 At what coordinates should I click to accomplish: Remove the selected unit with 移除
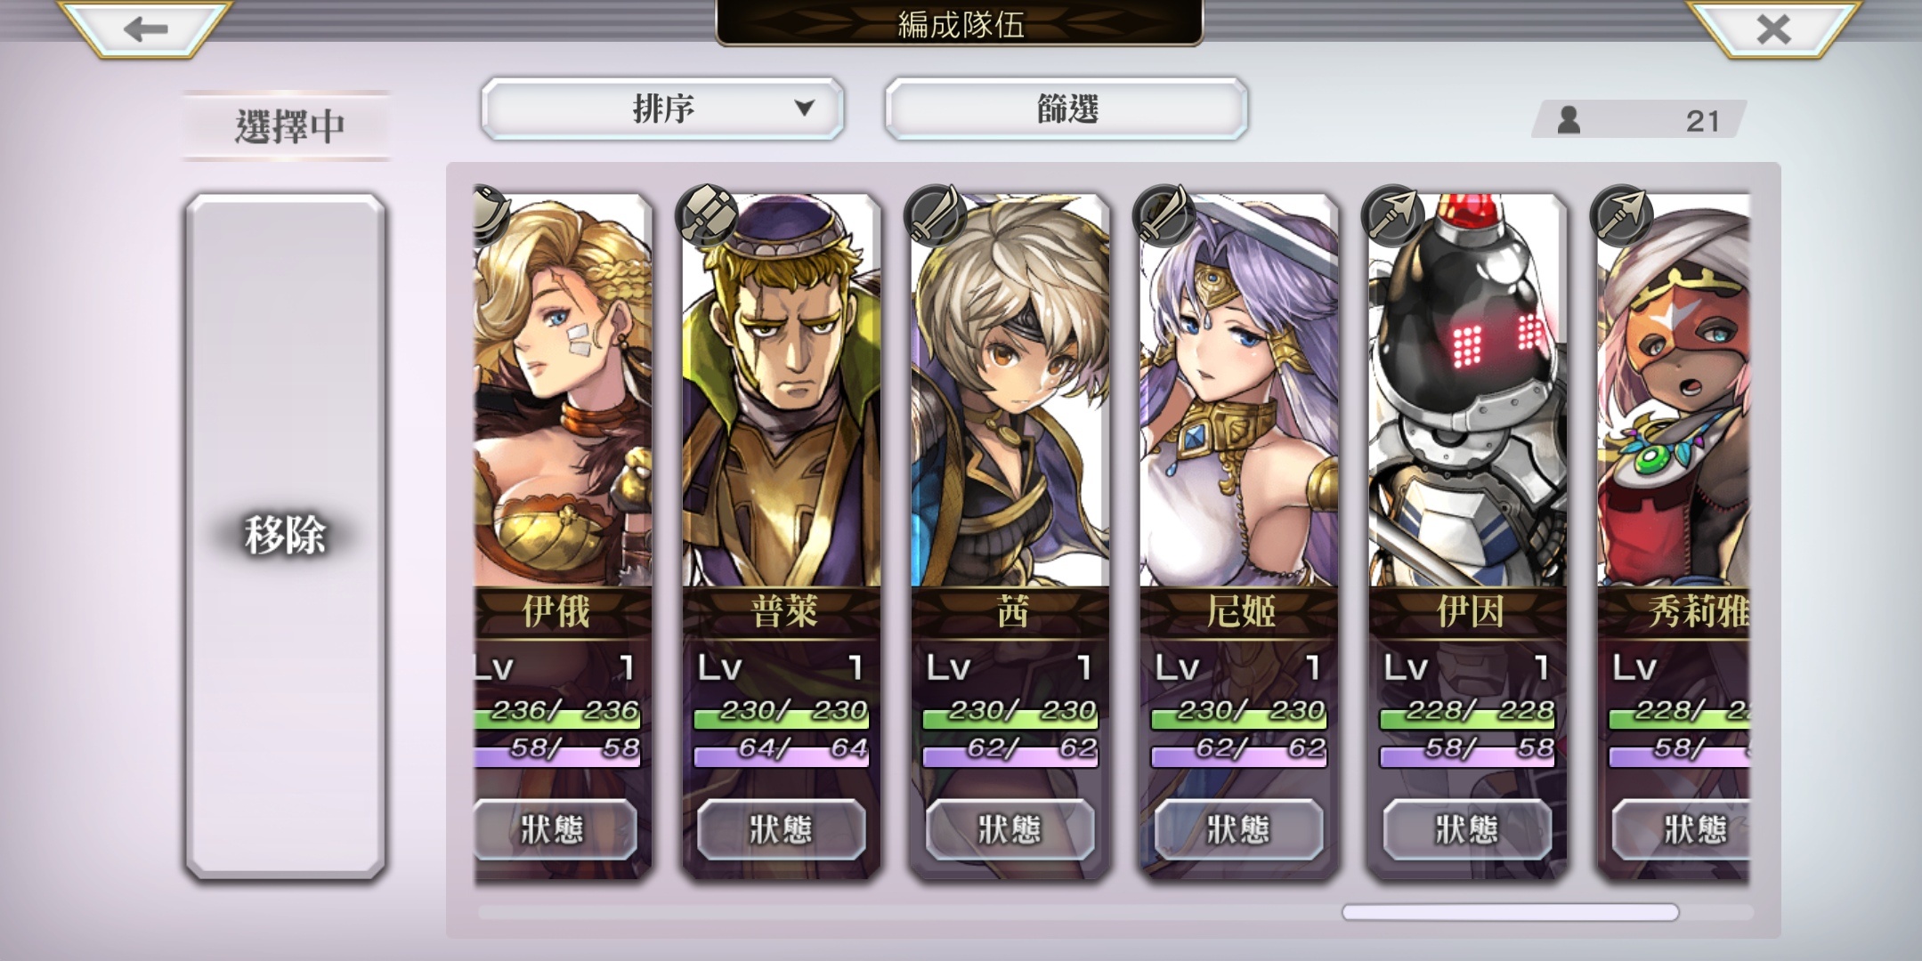pyautogui.click(x=286, y=536)
